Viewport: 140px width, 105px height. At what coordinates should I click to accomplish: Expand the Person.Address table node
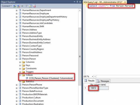pos(17,30)
